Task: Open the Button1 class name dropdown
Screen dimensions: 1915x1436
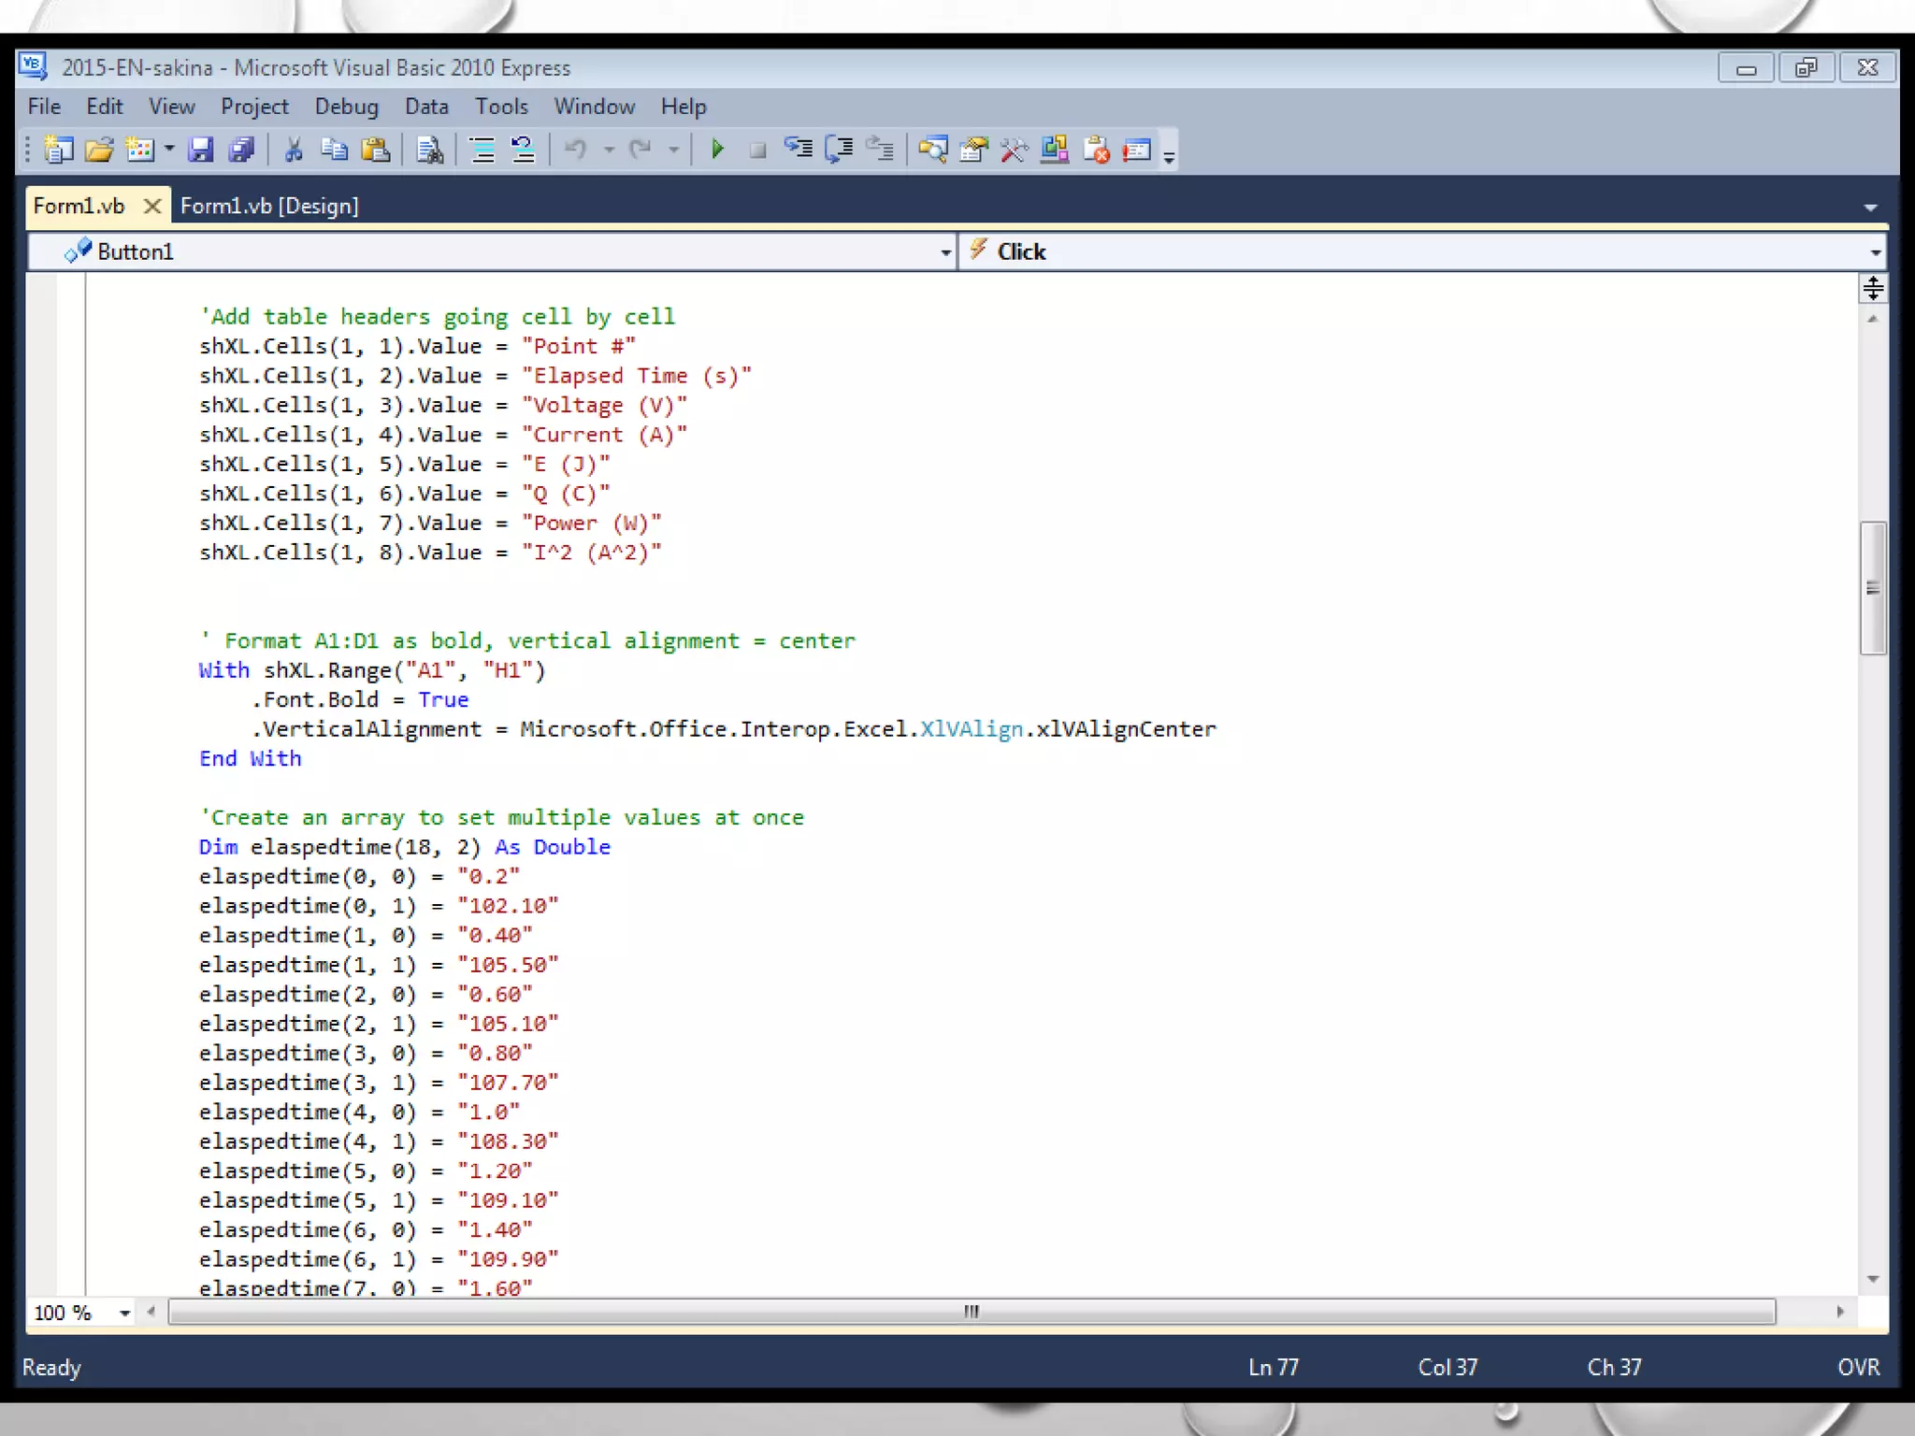Action: (945, 252)
